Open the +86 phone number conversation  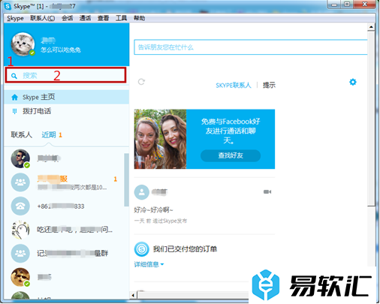[x=64, y=206]
